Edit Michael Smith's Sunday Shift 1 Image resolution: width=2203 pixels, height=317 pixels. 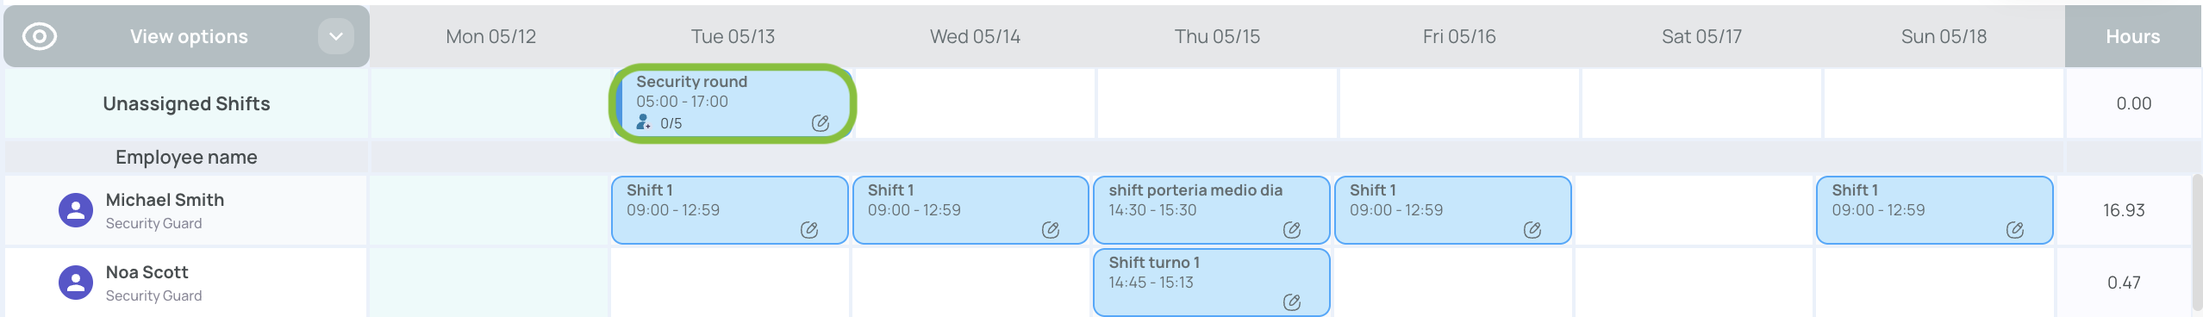coord(2014,230)
